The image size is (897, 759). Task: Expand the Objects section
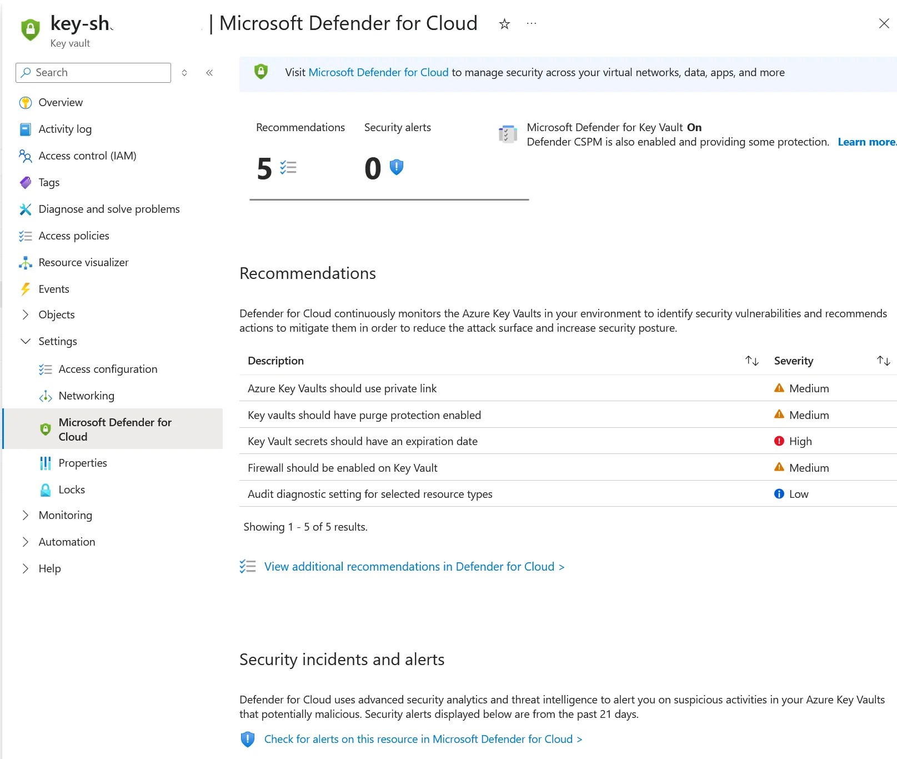click(x=25, y=314)
